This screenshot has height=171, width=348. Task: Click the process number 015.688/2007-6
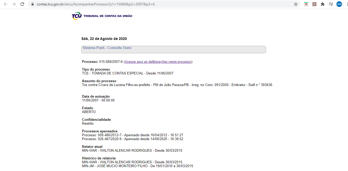pos(111,62)
